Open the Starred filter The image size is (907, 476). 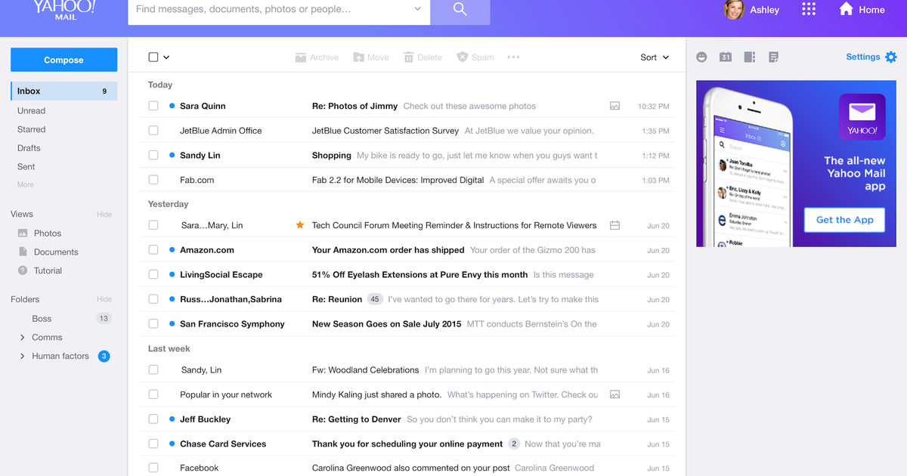(x=32, y=129)
